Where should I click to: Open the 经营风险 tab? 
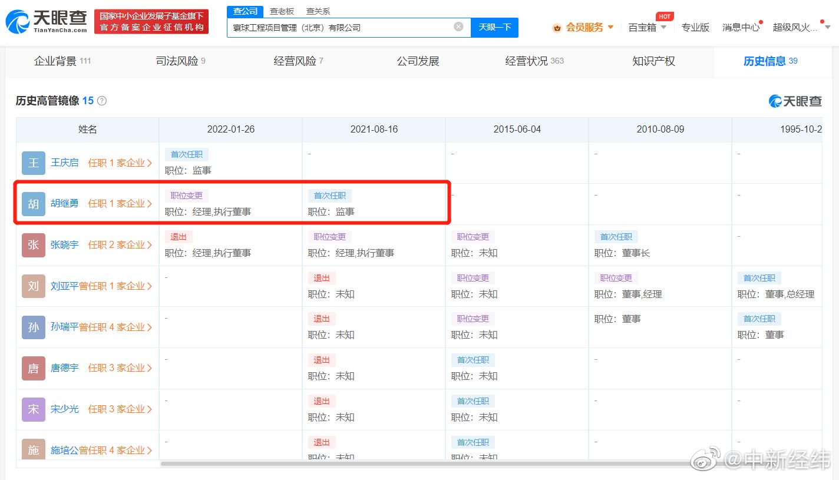click(x=299, y=61)
